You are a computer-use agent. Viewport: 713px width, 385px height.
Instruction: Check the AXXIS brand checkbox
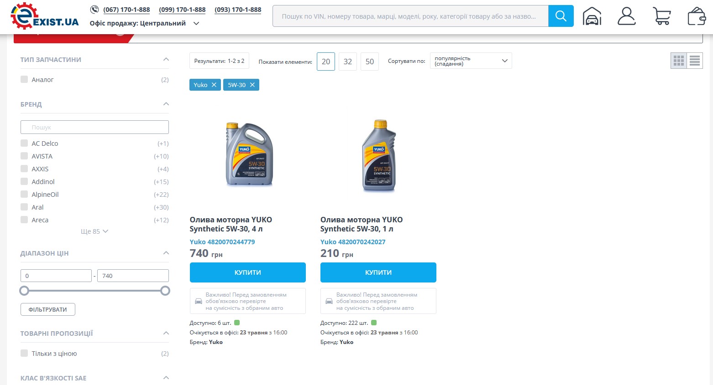24,169
